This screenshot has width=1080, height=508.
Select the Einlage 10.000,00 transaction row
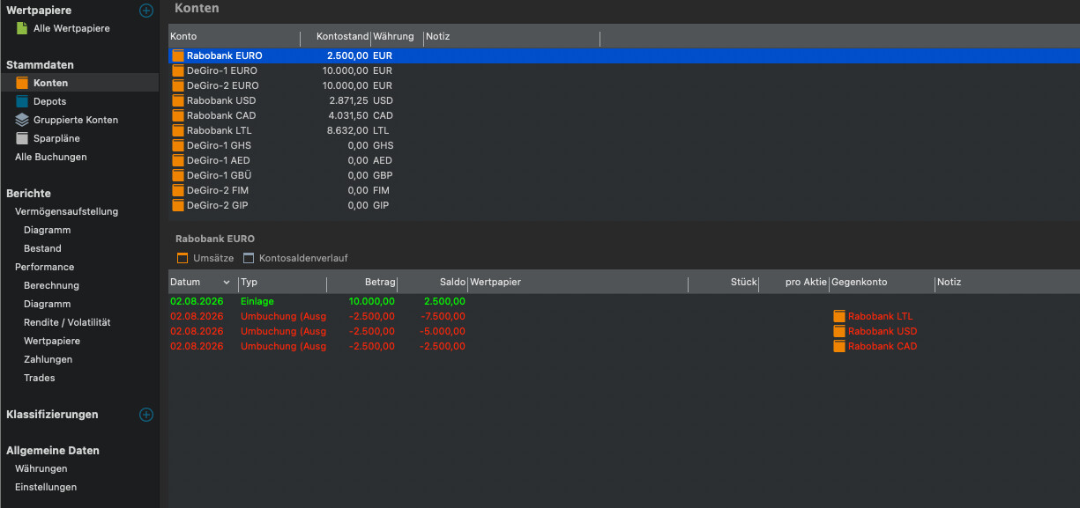[623, 301]
